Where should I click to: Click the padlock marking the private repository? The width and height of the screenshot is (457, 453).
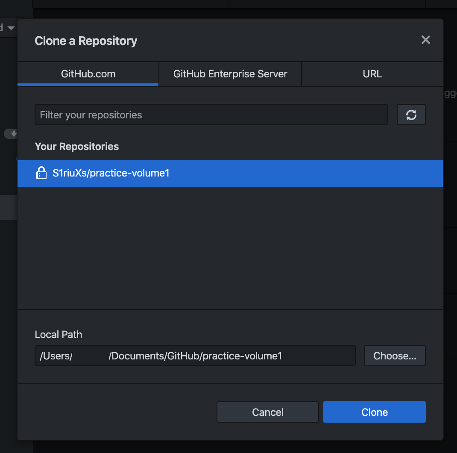coord(41,173)
